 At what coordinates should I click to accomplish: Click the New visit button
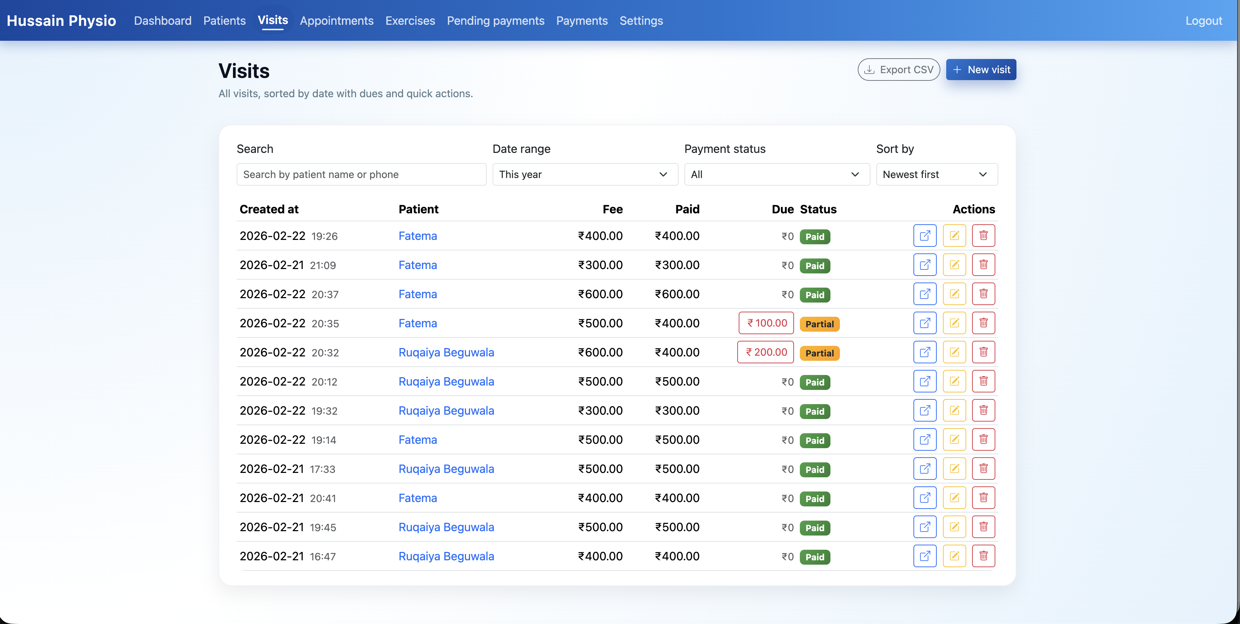pyautogui.click(x=980, y=70)
